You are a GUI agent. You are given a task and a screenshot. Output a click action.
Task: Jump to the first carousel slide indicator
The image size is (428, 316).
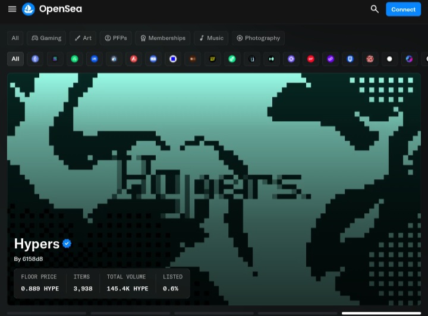coord(46,313)
